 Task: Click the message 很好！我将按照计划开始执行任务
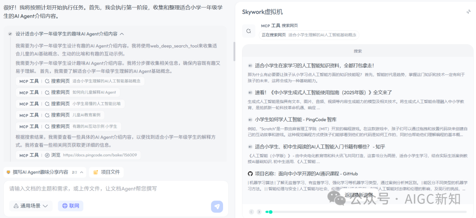click(113, 12)
